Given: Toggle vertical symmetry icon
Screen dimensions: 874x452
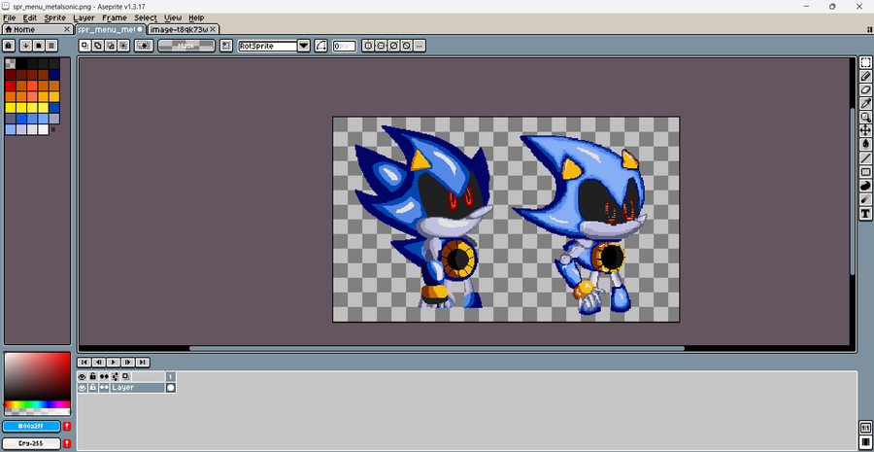Looking at the screenshot, I should 381,46.
